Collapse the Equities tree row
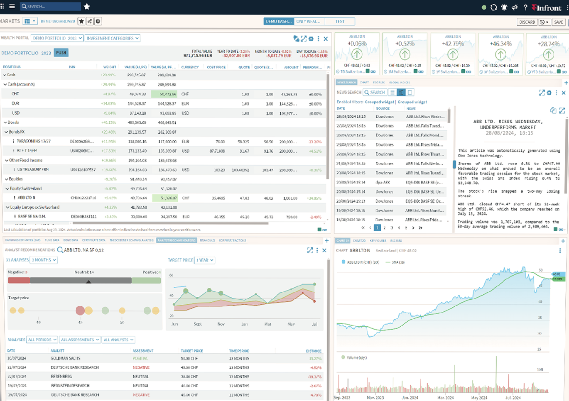Image resolution: width=569 pixels, height=401 pixels. point(7,179)
